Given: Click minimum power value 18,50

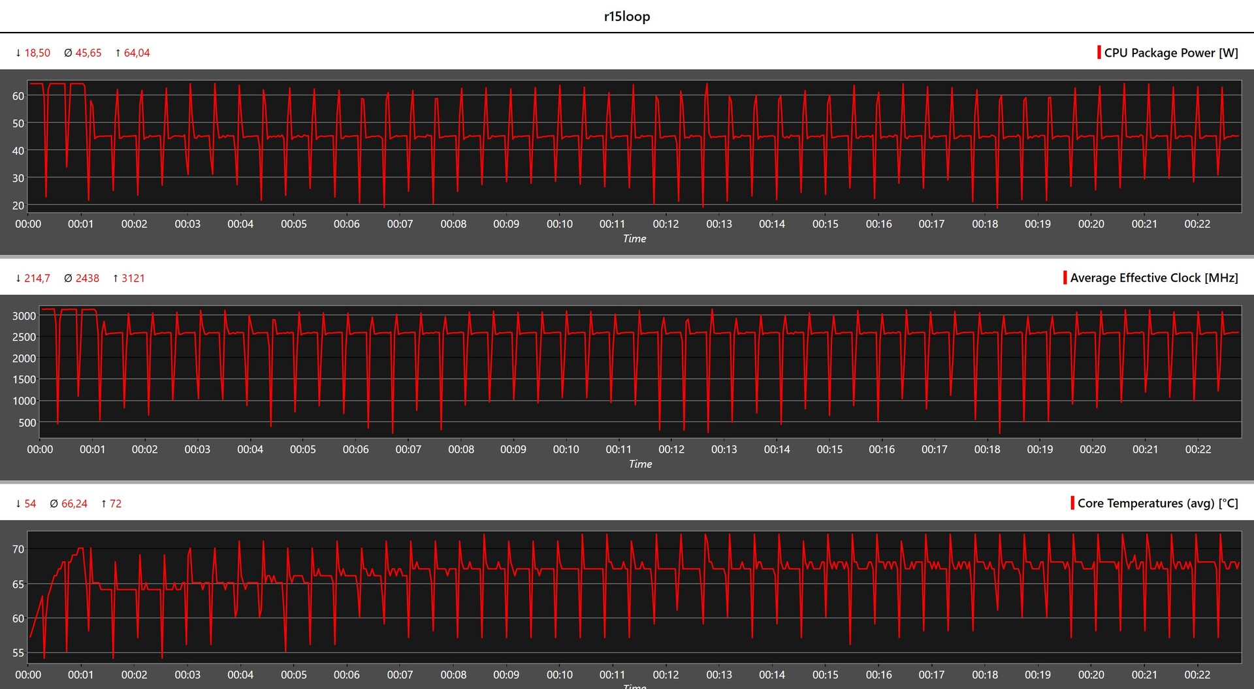Looking at the screenshot, I should 37,53.
